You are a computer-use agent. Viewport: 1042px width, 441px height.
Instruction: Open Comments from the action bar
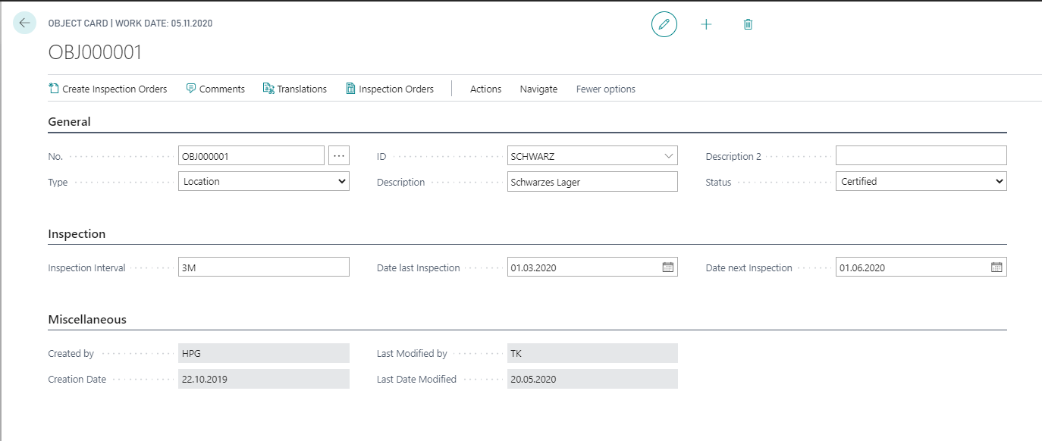point(215,89)
